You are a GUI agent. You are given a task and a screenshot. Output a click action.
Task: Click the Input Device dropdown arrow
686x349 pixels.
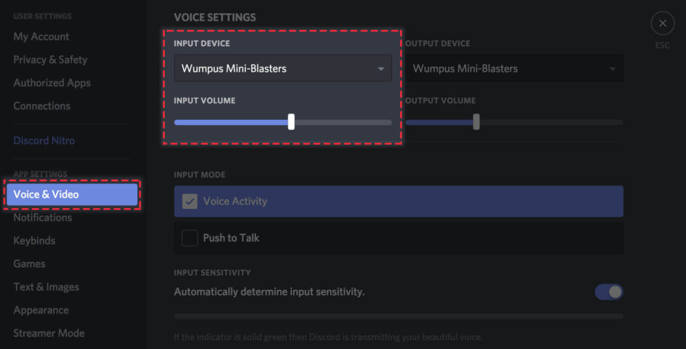pos(381,69)
